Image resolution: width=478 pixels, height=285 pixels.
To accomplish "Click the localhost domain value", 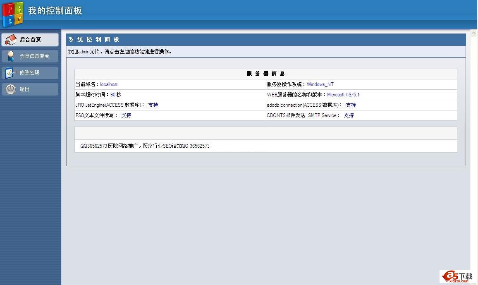I will [109, 84].
